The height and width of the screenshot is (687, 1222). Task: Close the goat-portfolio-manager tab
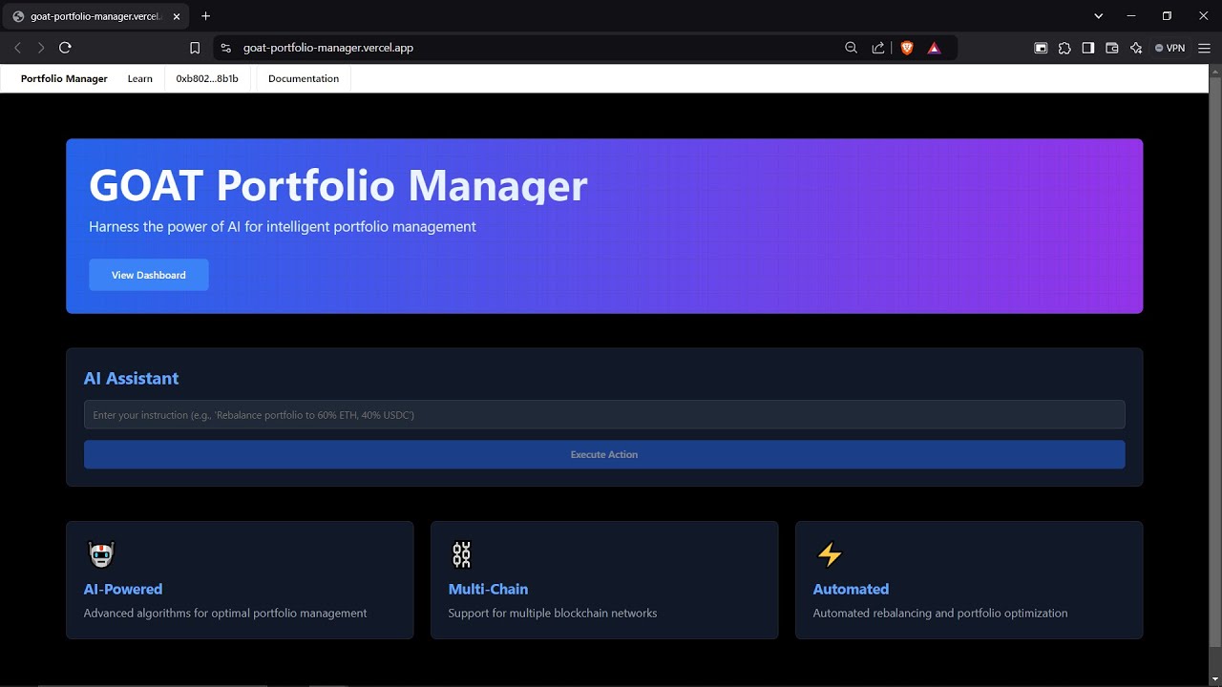pos(177,16)
